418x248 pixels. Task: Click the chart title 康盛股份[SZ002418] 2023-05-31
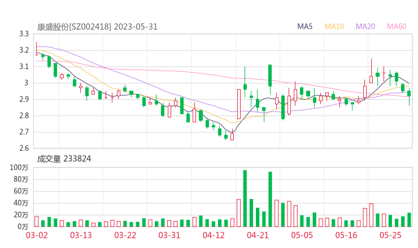tap(97, 27)
